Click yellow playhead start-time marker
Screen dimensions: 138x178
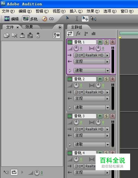click(120, 38)
